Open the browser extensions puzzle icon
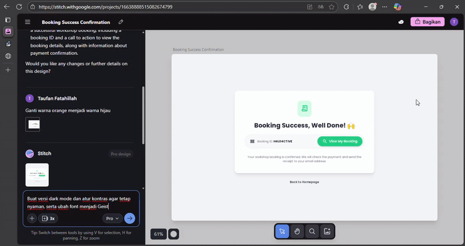Viewport: 465px width, 246px height. click(346, 6)
